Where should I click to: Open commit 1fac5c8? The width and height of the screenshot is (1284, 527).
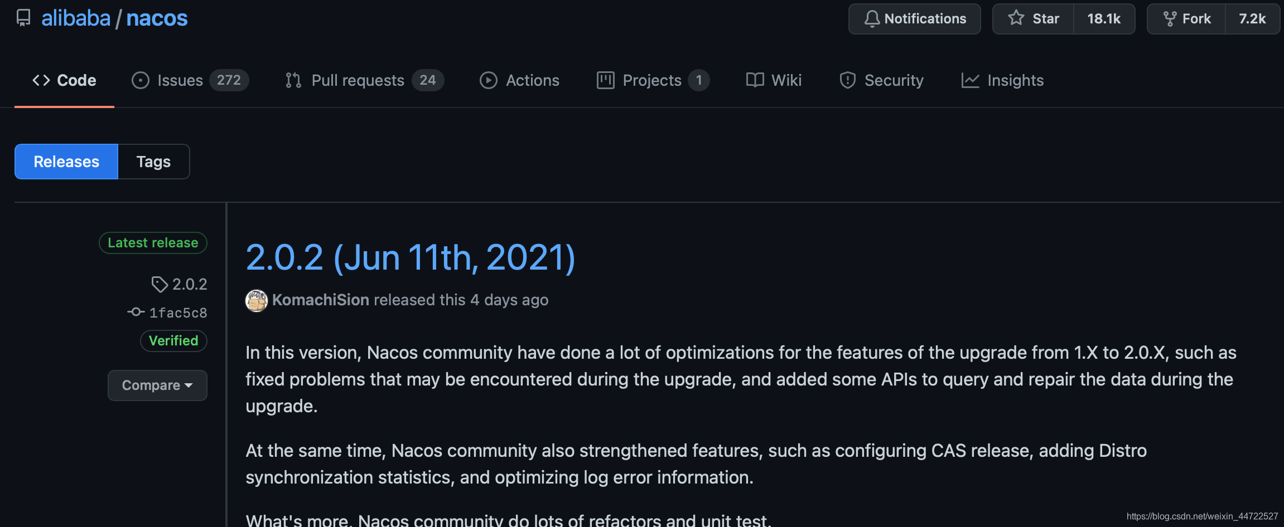point(178,313)
